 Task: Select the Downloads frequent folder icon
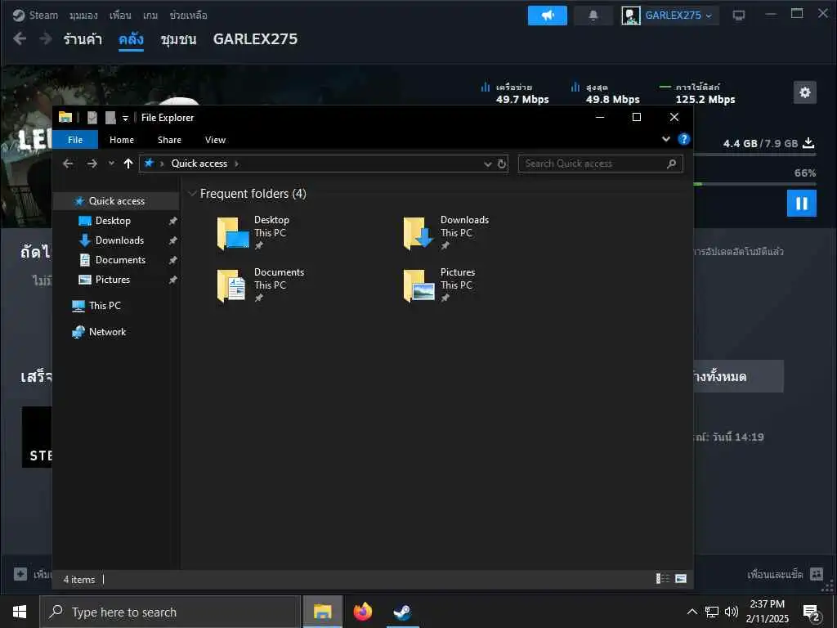click(418, 233)
